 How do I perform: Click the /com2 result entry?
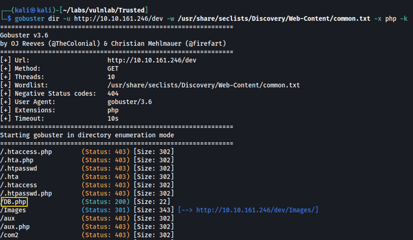click(10, 235)
